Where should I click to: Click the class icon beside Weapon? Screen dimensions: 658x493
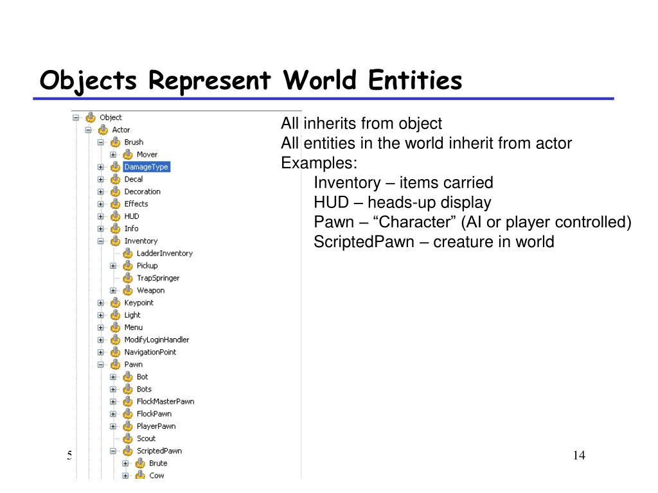(128, 291)
